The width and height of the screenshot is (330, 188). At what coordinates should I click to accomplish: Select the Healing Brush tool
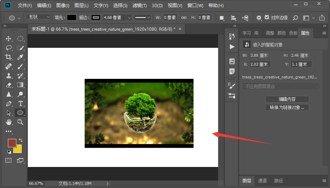(x=9, y=66)
